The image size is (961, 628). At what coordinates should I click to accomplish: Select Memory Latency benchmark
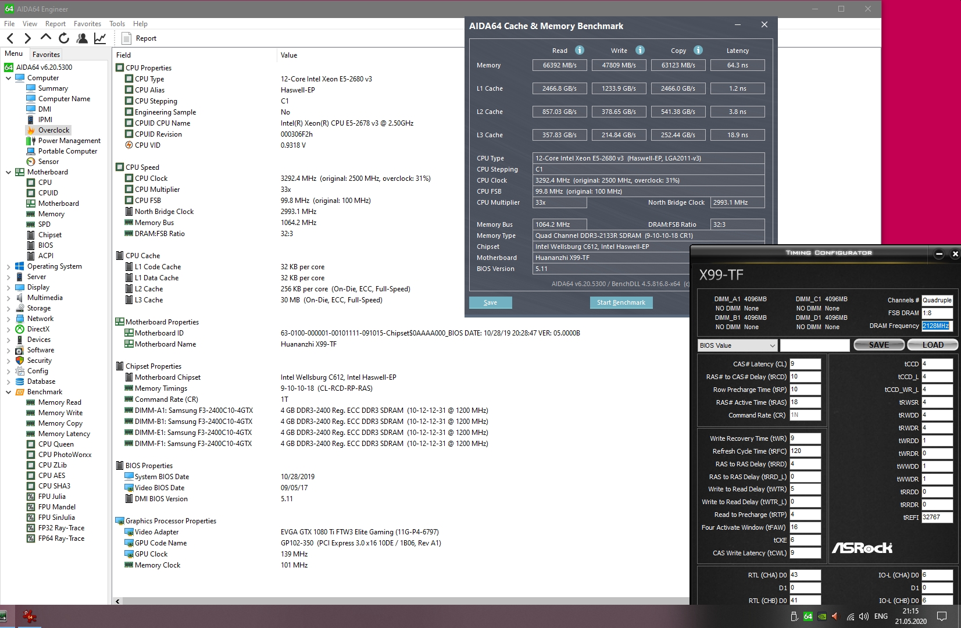coord(64,434)
